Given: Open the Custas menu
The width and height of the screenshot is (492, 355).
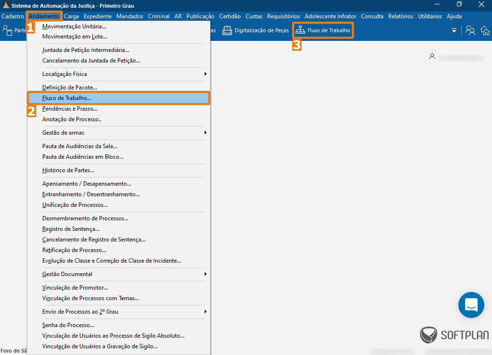Looking at the screenshot, I should 254,16.
